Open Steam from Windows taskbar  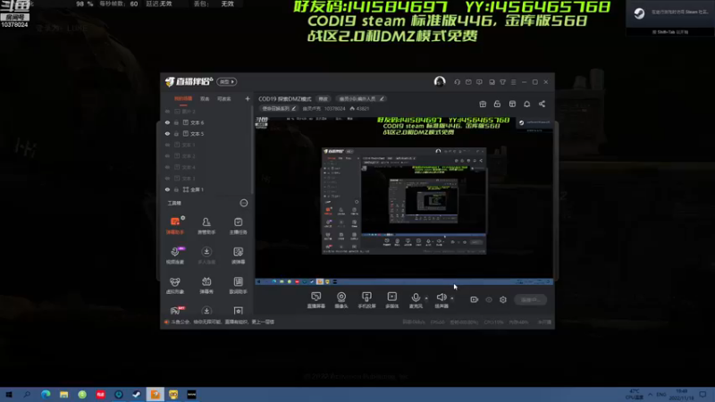click(x=137, y=394)
